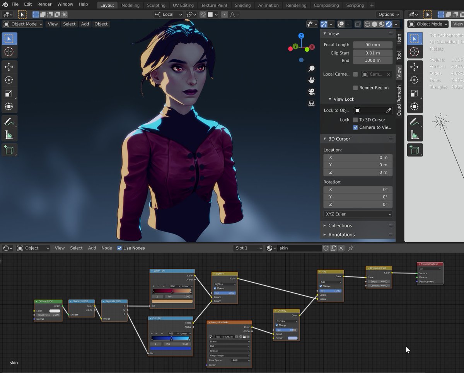Open the Slot 1 material slot dropdown

point(248,248)
